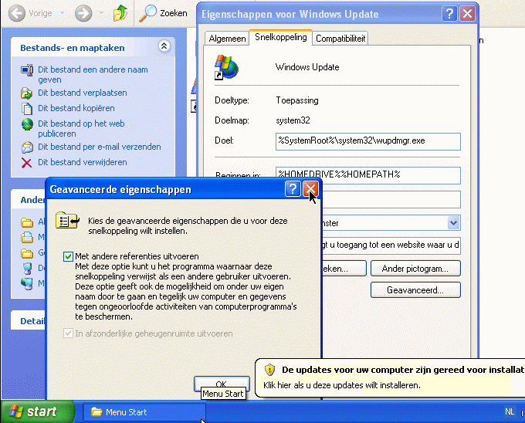Click In afzonderlijke geheugenruimte uitvoeren checkbox
Viewport: 525px width, 423px height.
point(68,333)
